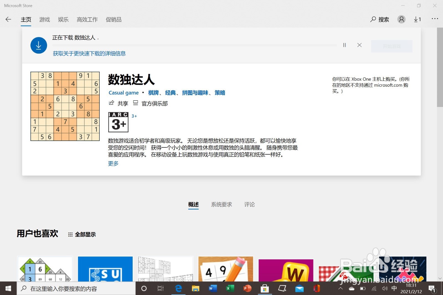The width and height of the screenshot is (443, 295).
Task: Click the taskbar search input box
Action: coord(76,289)
